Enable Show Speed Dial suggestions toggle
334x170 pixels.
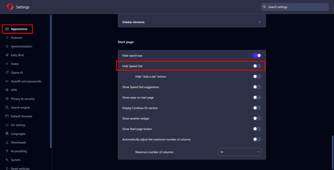257,87
